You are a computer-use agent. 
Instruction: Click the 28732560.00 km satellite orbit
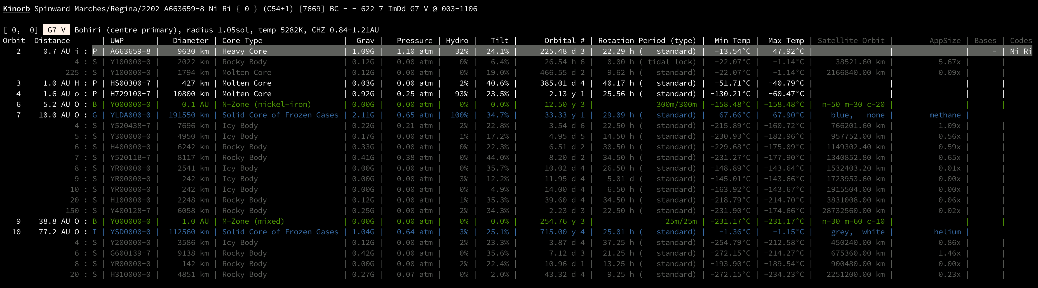coord(853,211)
